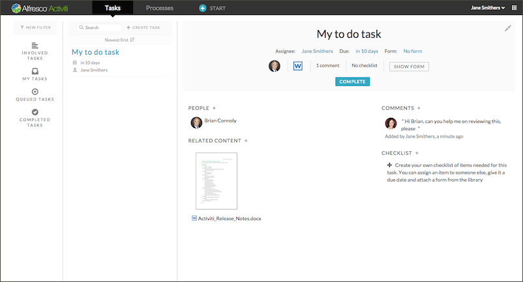523x282 pixels.
Task: Add a comment with plus icon
Action: click(419, 107)
